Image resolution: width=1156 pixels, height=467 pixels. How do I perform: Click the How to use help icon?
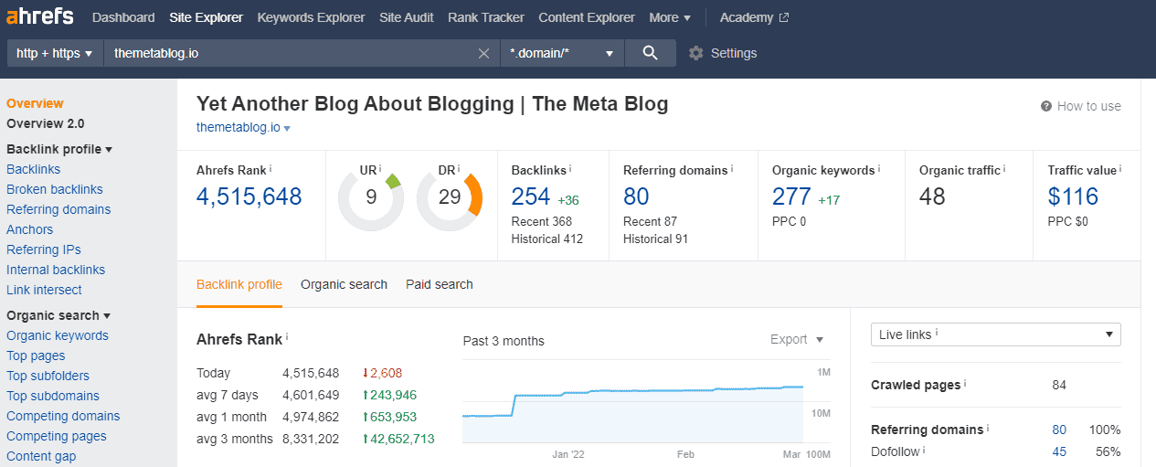pyautogui.click(x=1046, y=106)
